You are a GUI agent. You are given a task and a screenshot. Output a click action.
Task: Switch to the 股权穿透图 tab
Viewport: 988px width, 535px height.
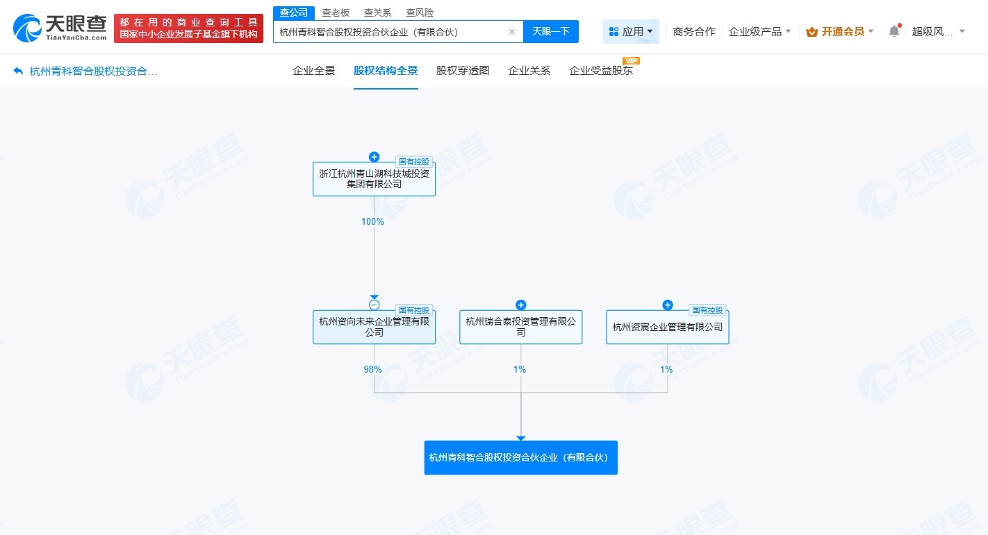[462, 70]
